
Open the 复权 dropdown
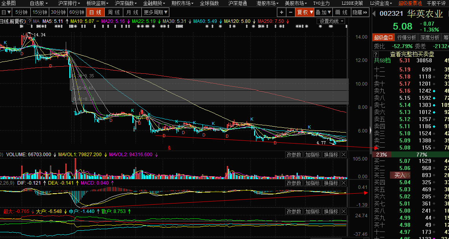pyautogui.click(x=305, y=12)
